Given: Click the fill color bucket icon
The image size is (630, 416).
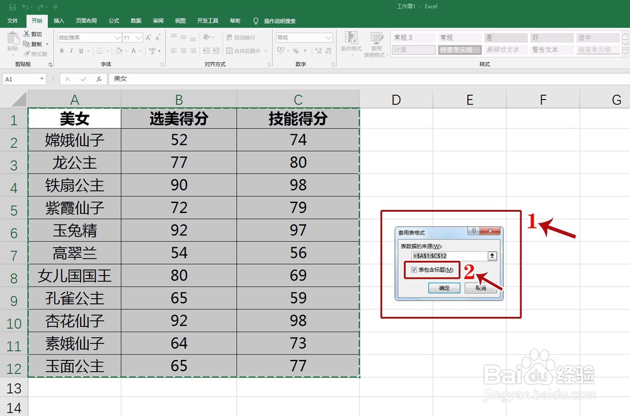Looking at the screenshot, I should click(x=118, y=51).
